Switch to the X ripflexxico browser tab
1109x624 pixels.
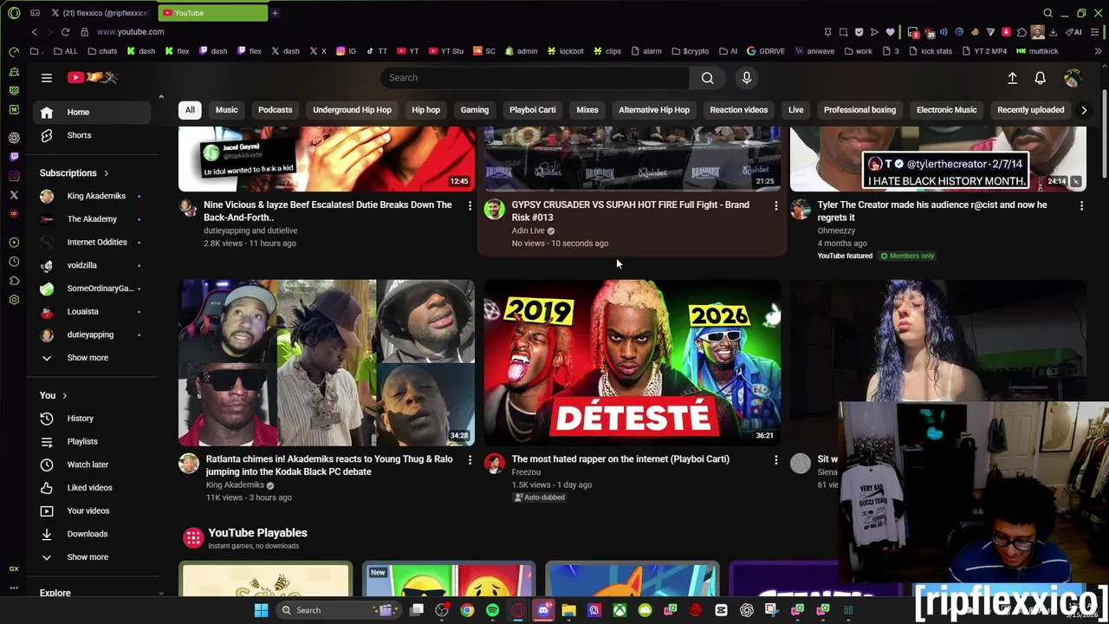coord(100,13)
